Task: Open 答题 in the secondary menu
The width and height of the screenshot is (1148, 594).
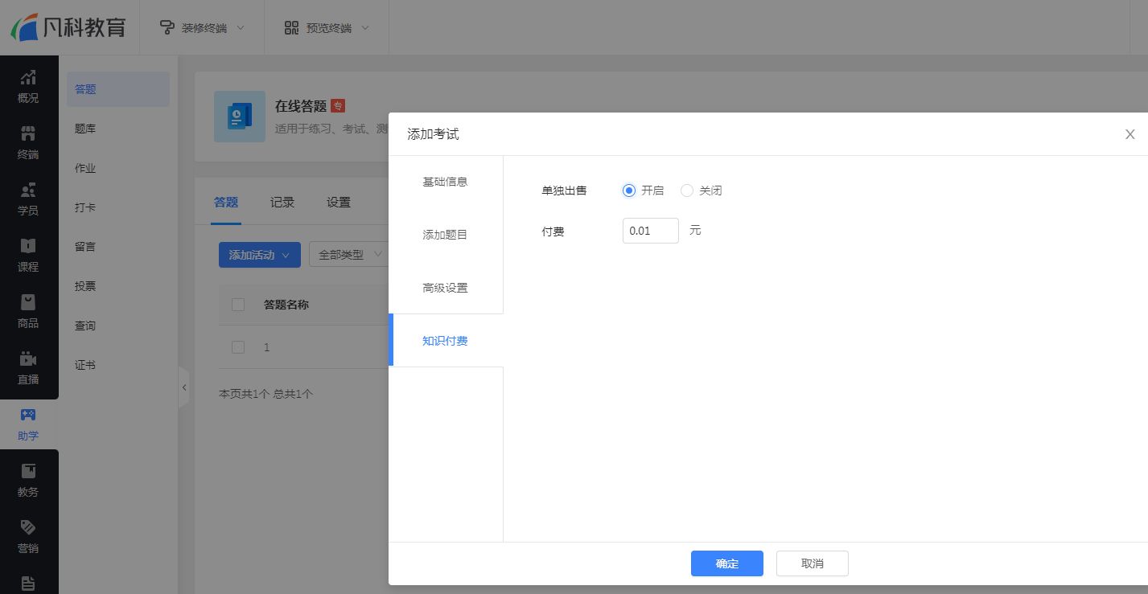Action: coord(118,89)
